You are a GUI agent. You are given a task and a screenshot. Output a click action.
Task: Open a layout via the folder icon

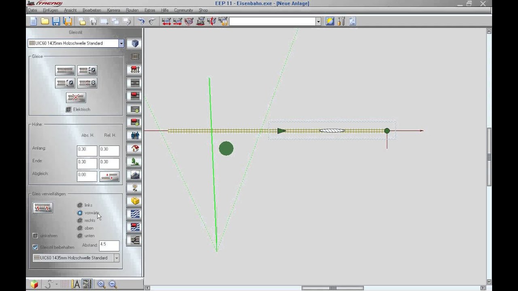(45, 21)
